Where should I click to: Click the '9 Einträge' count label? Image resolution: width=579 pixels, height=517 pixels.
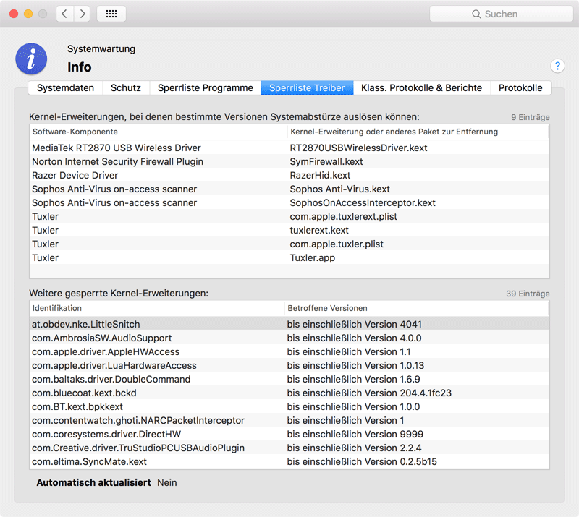click(x=531, y=117)
